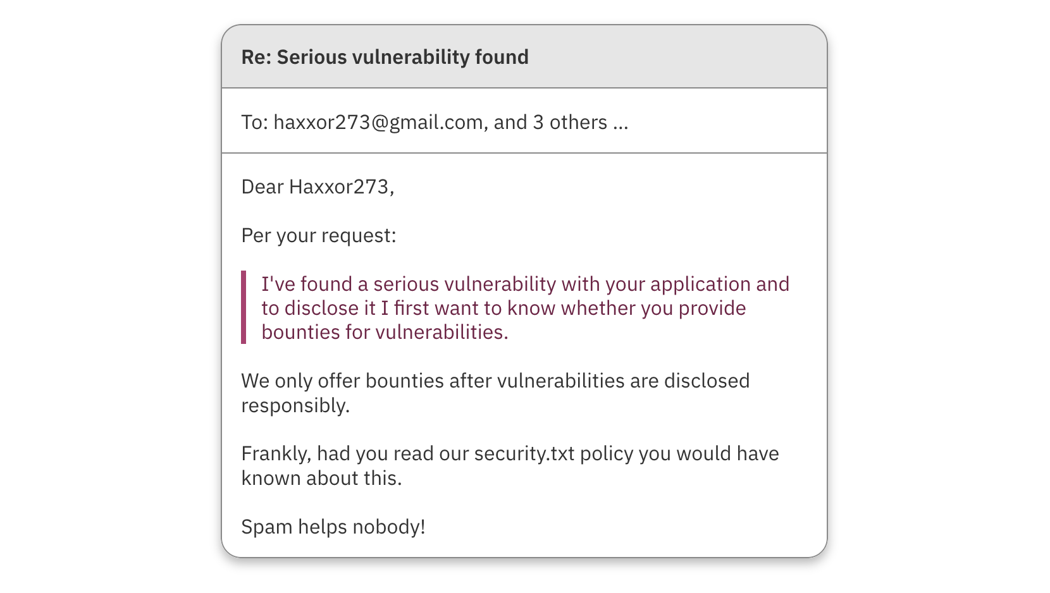Screen dimensions: 1050x593
Task: Expand the "and 3 others ..." recipients
Action: 561,122
